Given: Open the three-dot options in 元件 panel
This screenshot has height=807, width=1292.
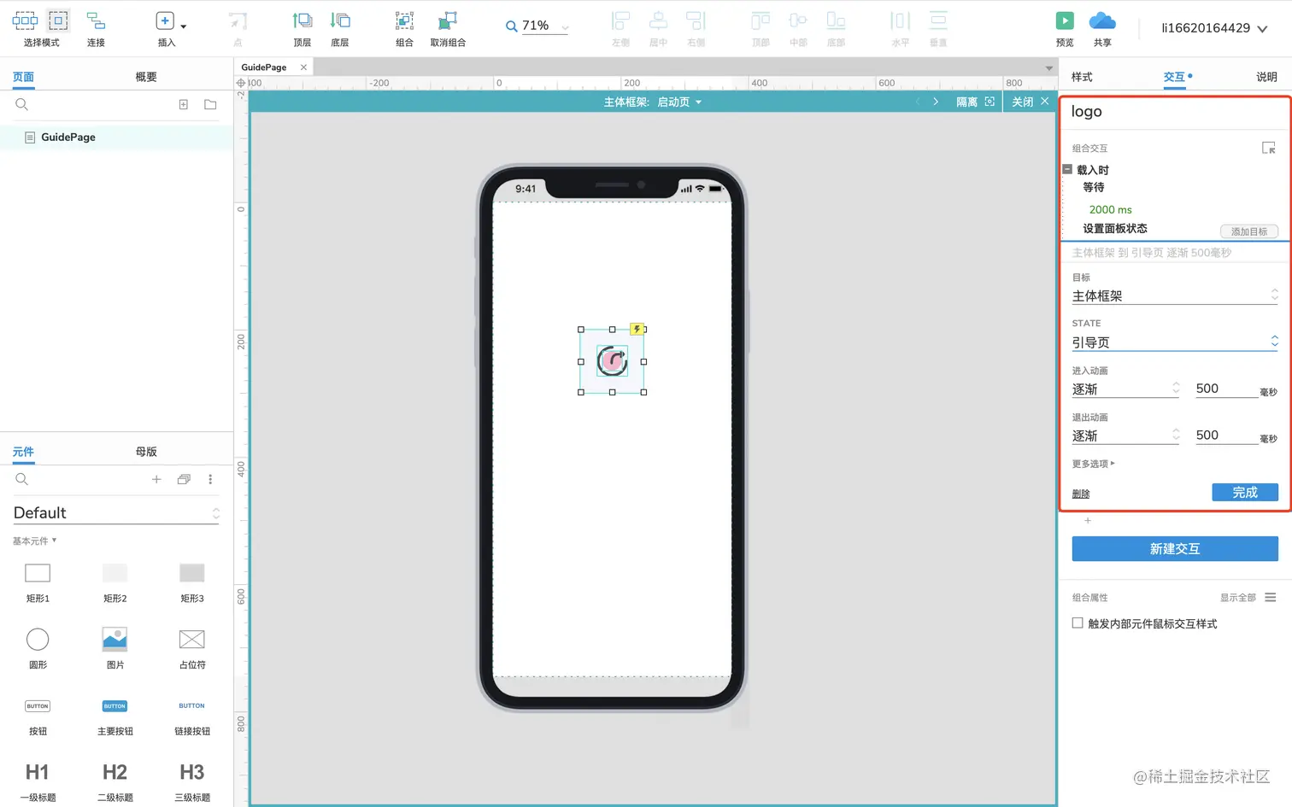Looking at the screenshot, I should 210,479.
